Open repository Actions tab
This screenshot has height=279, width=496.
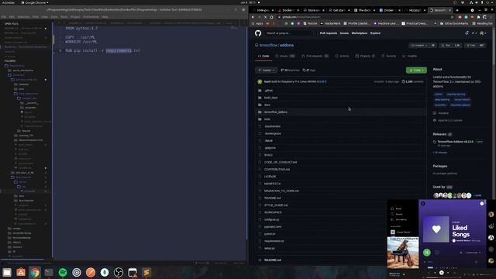click(342, 56)
